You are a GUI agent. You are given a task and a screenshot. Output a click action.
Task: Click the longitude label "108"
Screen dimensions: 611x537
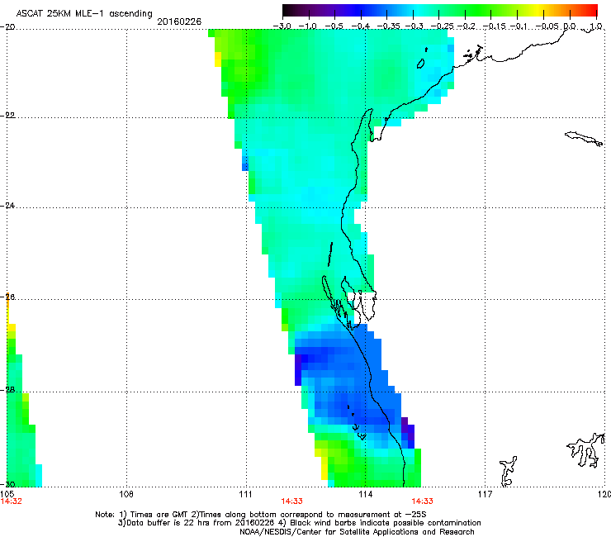[x=126, y=494]
